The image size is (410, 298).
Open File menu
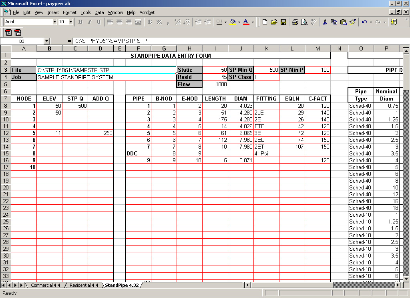[x=16, y=12]
